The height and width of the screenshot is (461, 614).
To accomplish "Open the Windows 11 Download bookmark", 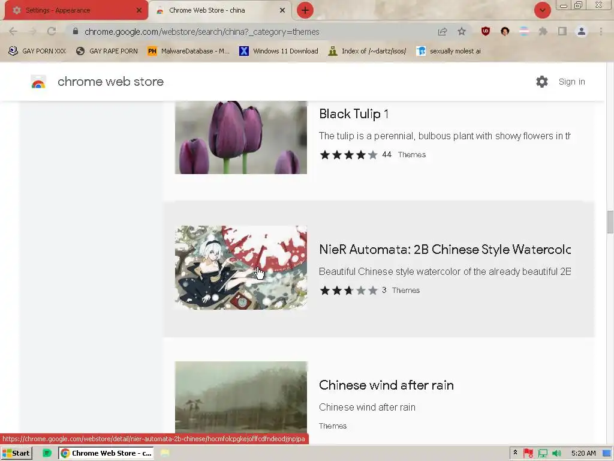I will [x=278, y=51].
